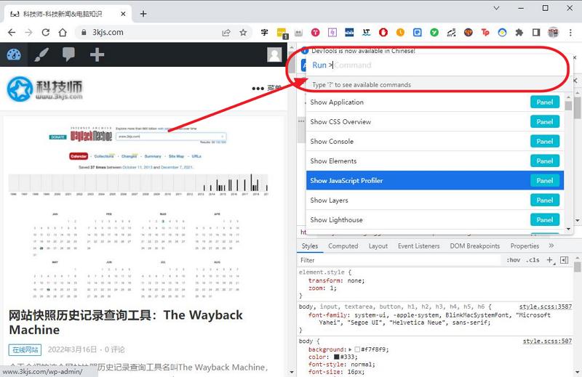Open the yellow extension with badge 1

pyautogui.click(x=282, y=33)
